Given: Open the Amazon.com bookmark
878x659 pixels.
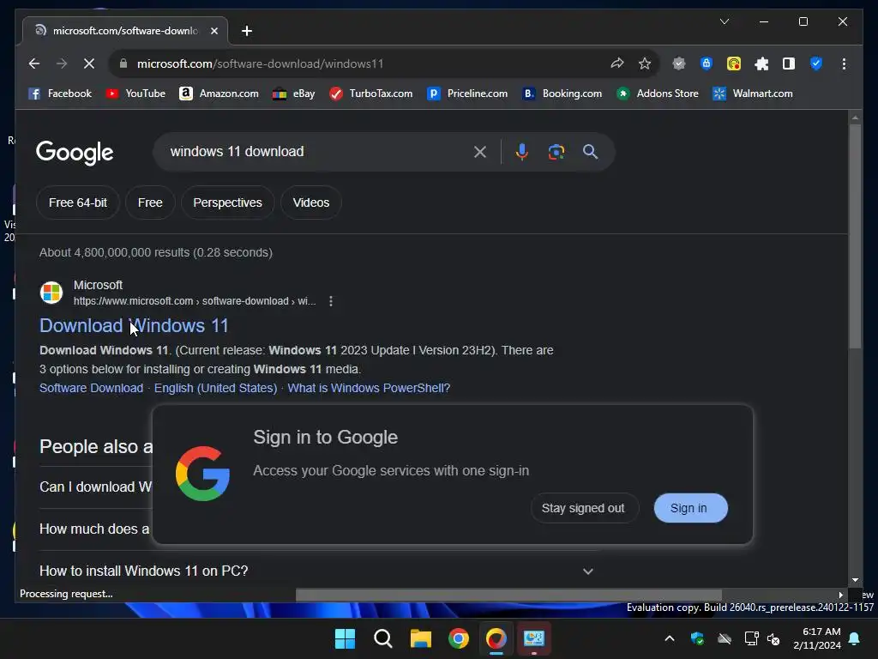Looking at the screenshot, I should click(x=219, y=94).
